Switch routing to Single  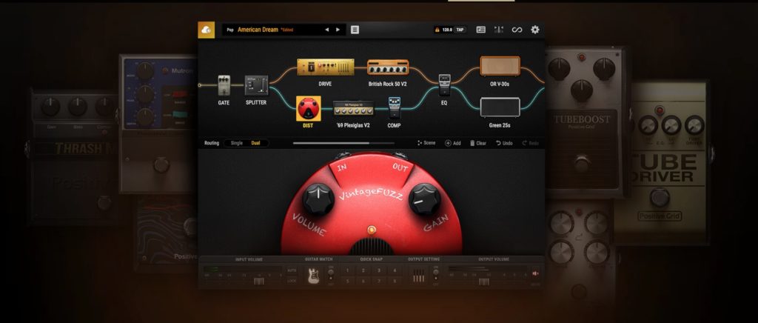tap(237, 143)
